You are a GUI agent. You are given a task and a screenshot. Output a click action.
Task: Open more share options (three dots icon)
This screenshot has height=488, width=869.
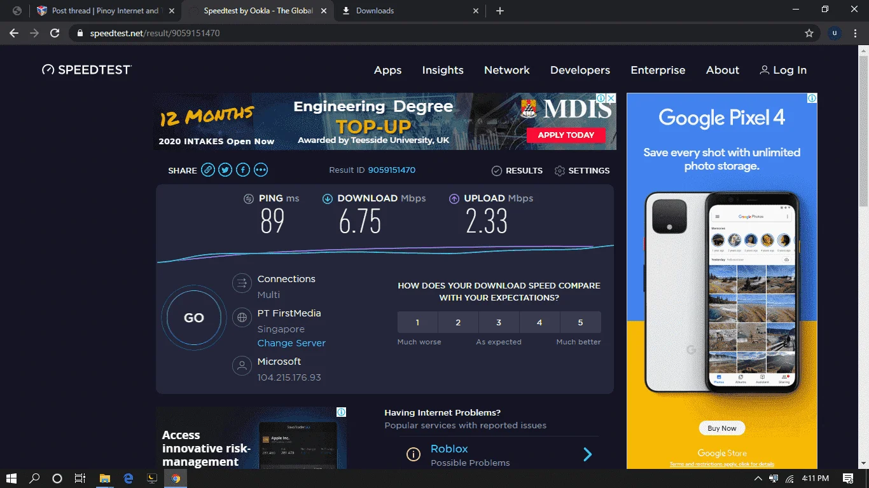point(261,170)
